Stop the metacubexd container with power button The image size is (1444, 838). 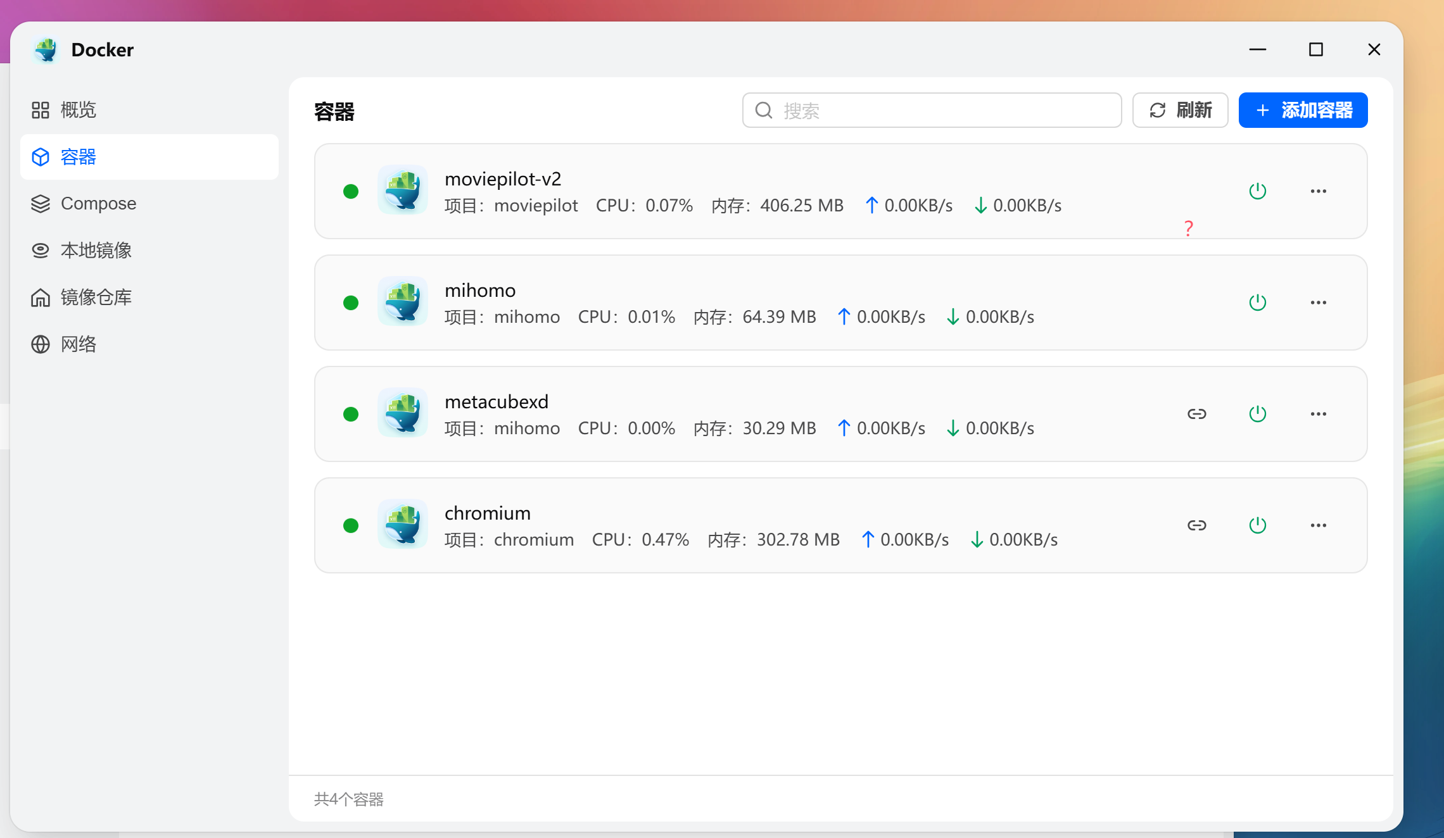coord(1257,414)
